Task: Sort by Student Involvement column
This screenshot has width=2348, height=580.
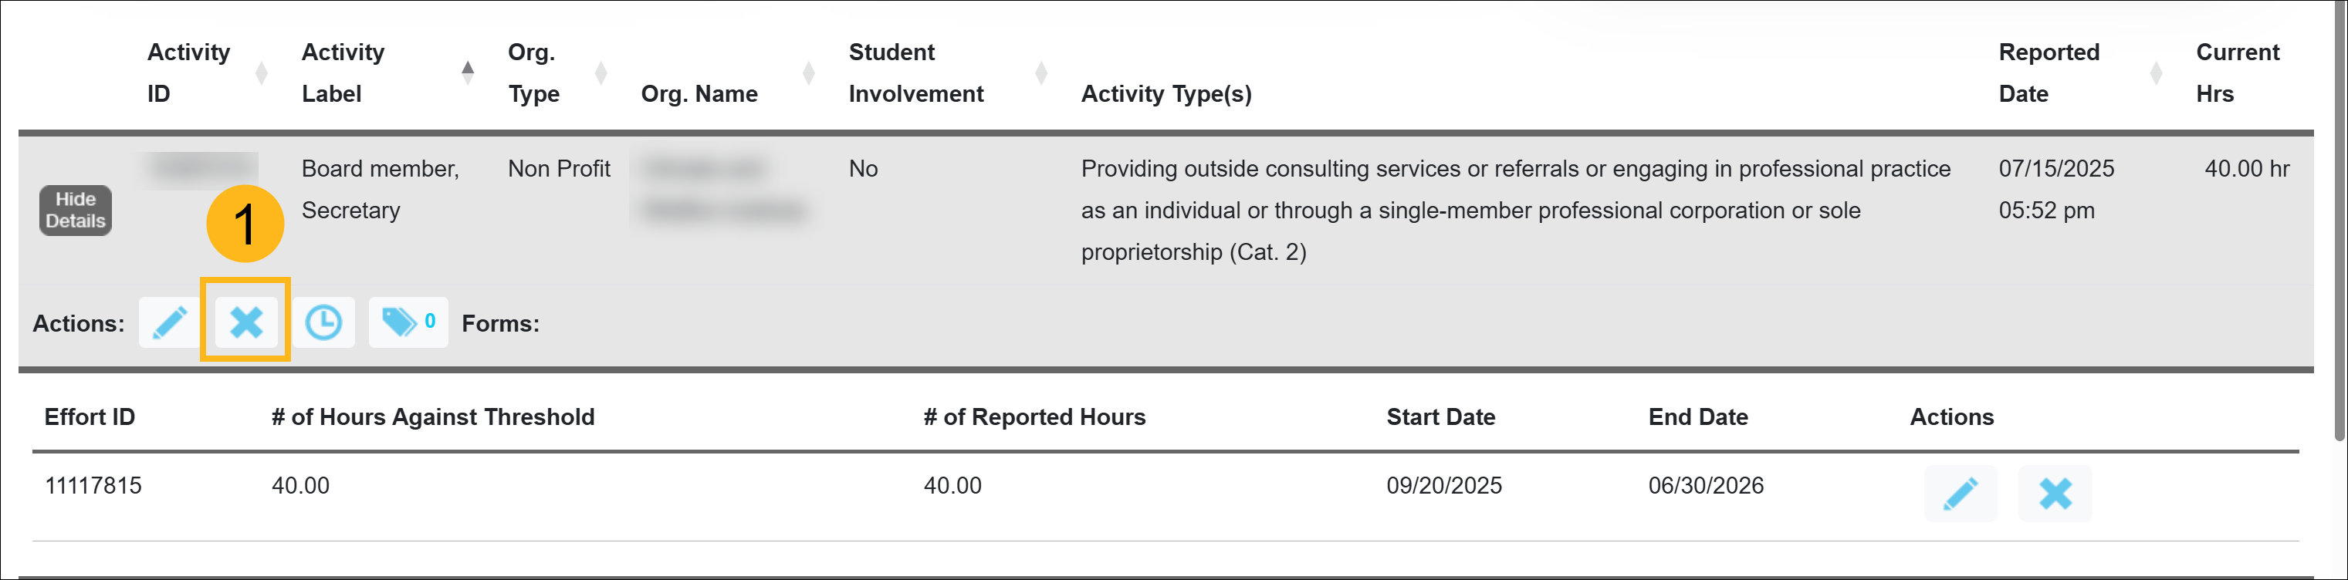Action: tap(915, 72)
